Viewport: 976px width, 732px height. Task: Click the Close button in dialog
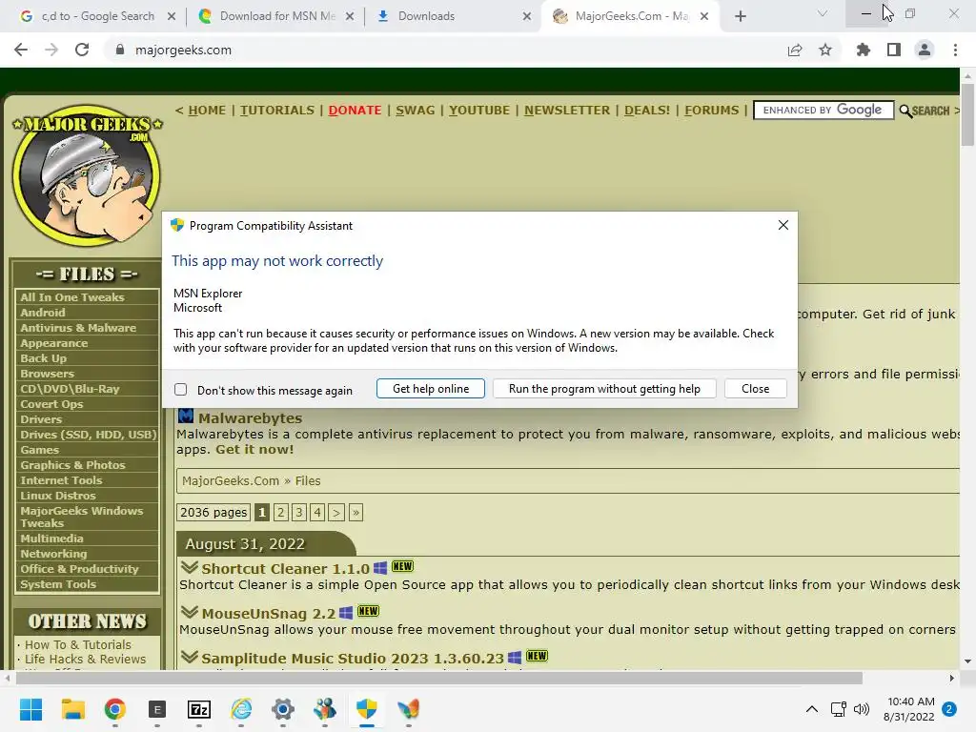(x=755, y=389)
